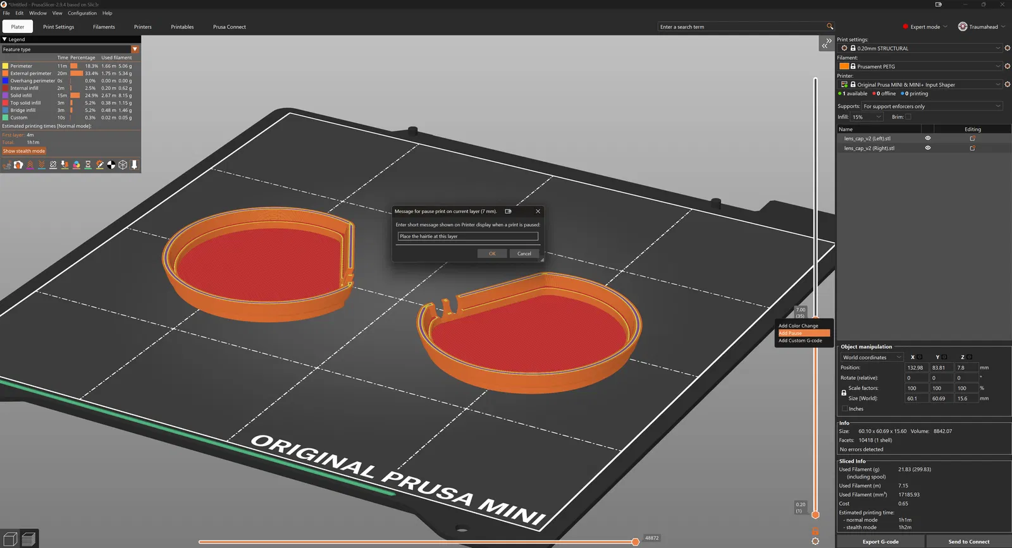This screenshot has width=1012, height=548.
Task: Toggle retractions icon with upward chevrons
Action: (x=30, y=165)
